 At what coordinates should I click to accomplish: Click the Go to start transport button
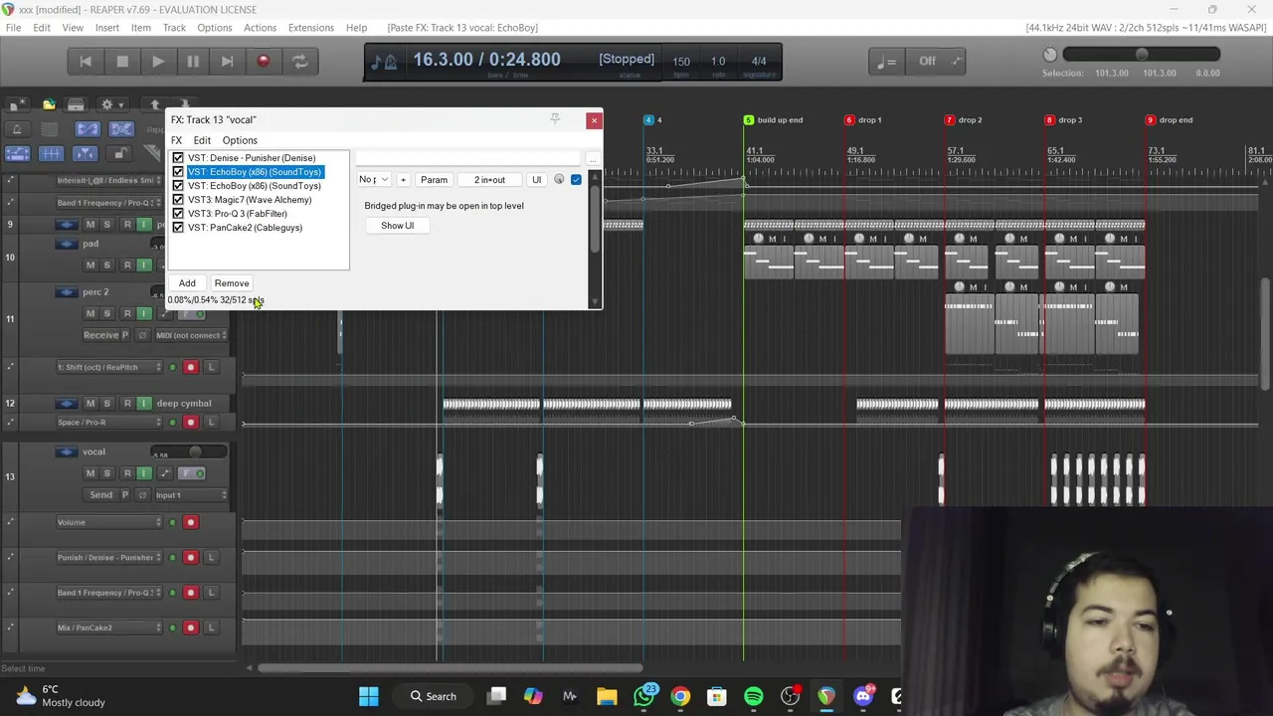(86, 62)
